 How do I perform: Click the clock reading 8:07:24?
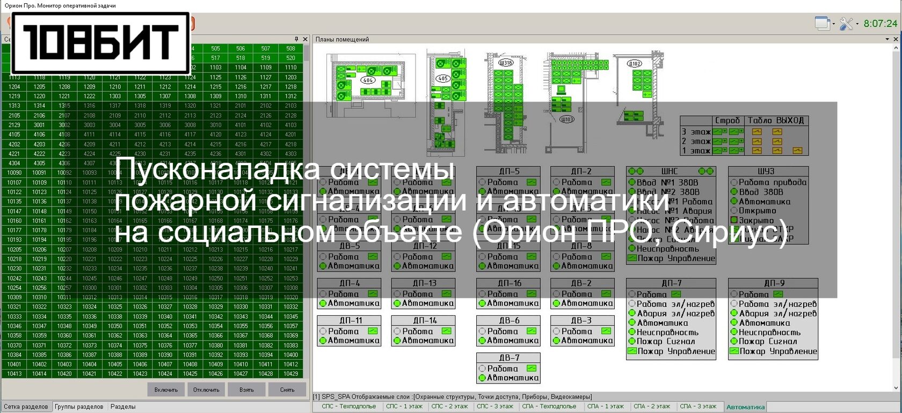coord(880,24)
